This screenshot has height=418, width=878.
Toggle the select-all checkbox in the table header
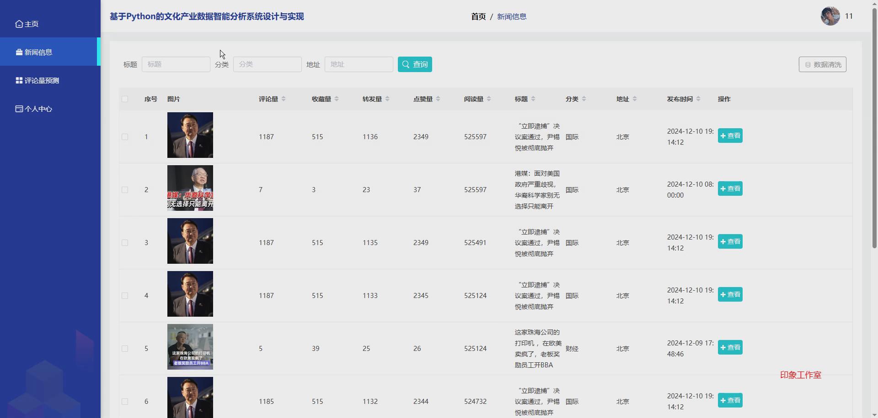pos(125,99)
